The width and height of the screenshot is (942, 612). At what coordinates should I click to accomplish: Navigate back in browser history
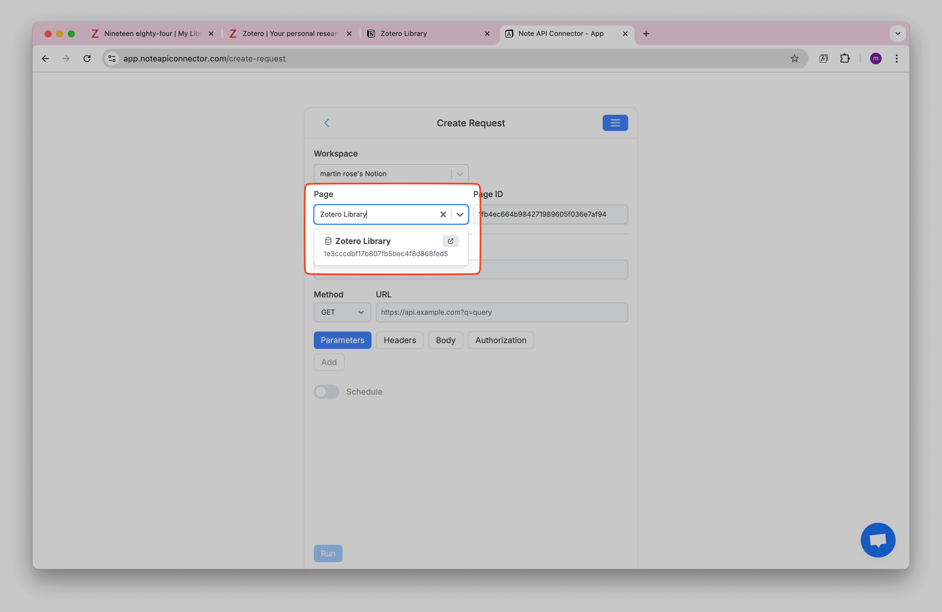(46, 59)
